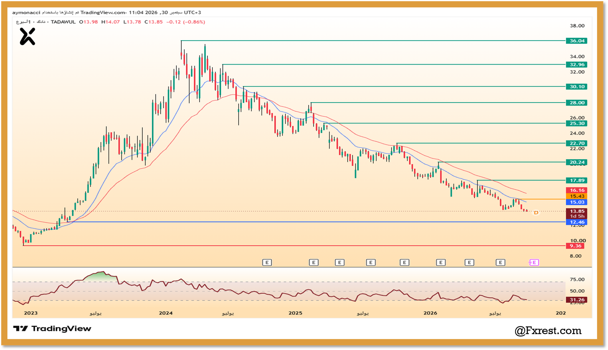Click the current price 13.85 label
The width and height of the screenshot is (608, 350).
pyautogui.click(x=576, y=211)
